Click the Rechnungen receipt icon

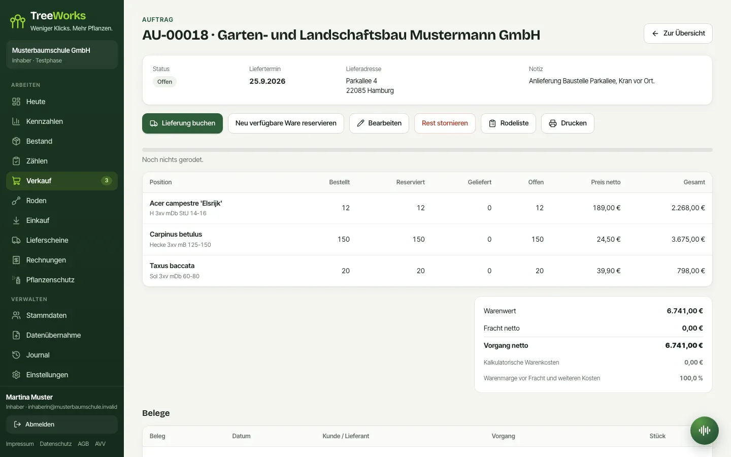click(16, 260)
